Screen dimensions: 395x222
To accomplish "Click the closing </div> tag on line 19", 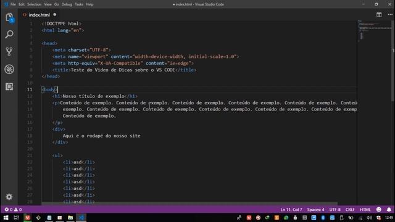I will pos(60,142).
